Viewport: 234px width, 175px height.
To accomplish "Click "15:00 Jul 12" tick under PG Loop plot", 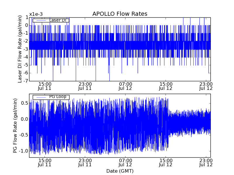I will 166,163.
